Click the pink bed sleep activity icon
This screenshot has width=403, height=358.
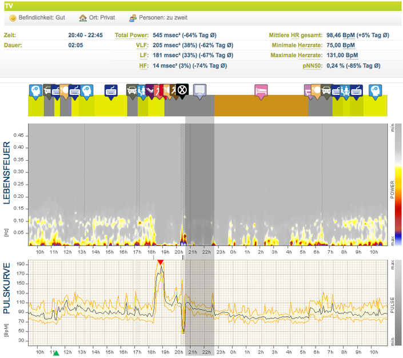pyautogui.click(x=260, y=90)
